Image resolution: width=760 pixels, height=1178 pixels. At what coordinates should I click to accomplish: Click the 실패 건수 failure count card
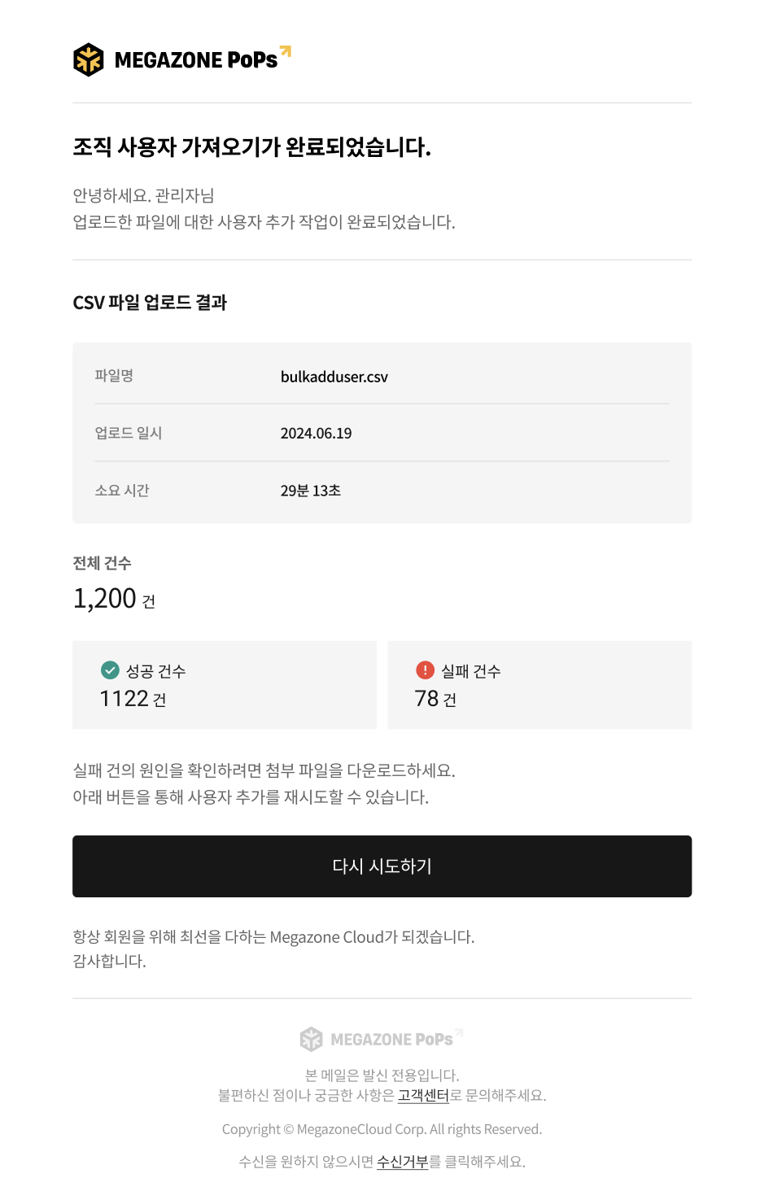click(539, 685)
